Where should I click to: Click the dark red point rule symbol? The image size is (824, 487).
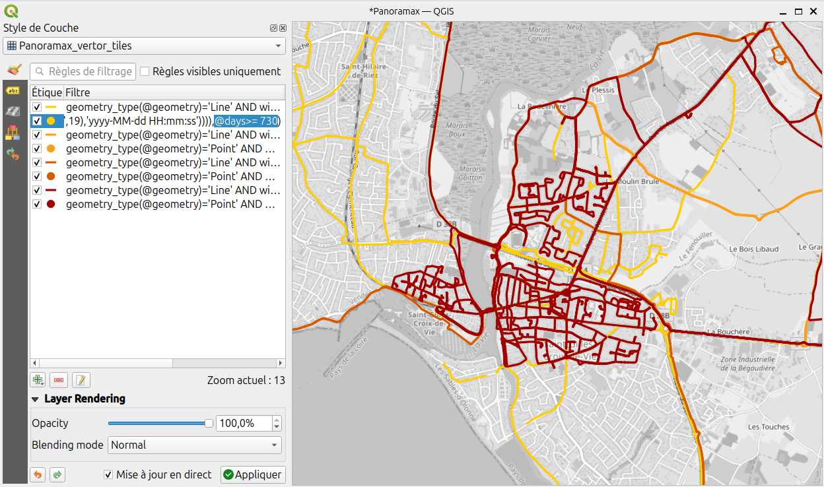point(51,204)
